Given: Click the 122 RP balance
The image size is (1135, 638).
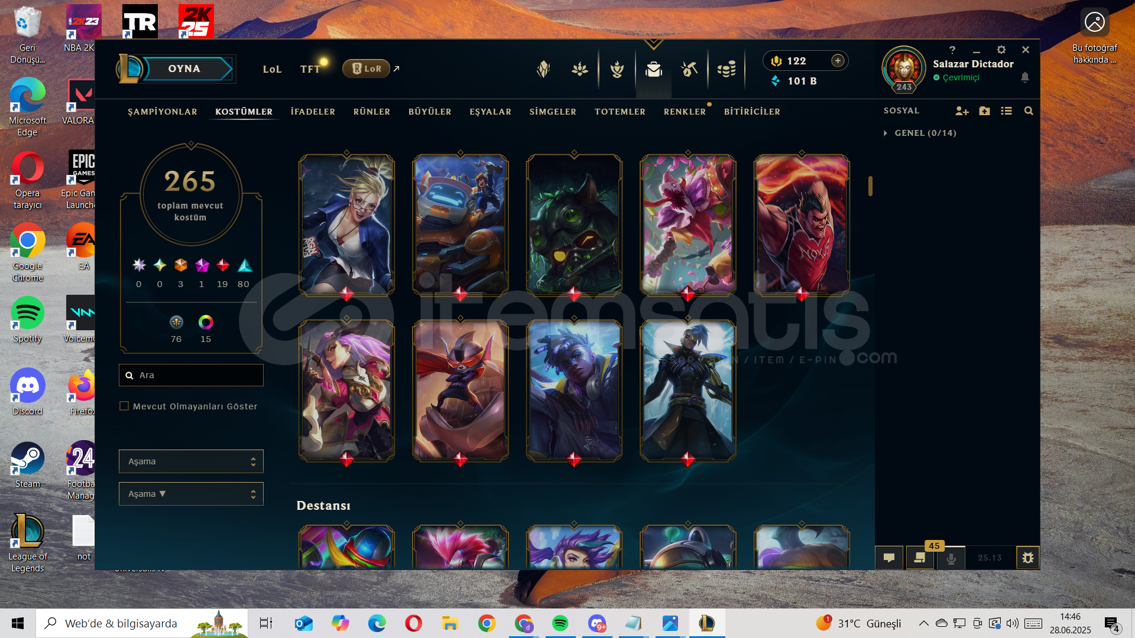Looking at the screenshot, I should point(796,61).
